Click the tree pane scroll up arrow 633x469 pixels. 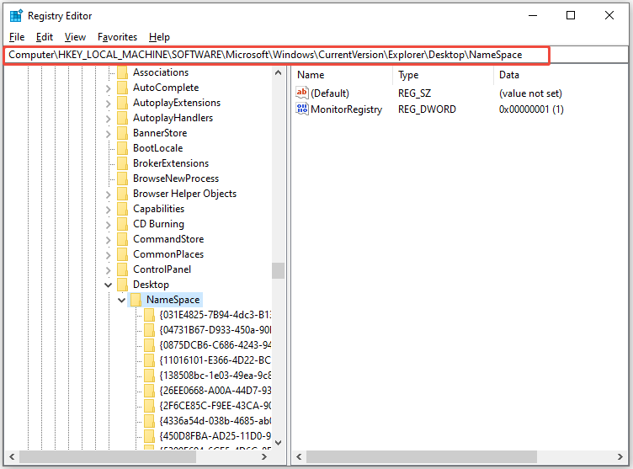pyautogui.click(x=278, y=73)
